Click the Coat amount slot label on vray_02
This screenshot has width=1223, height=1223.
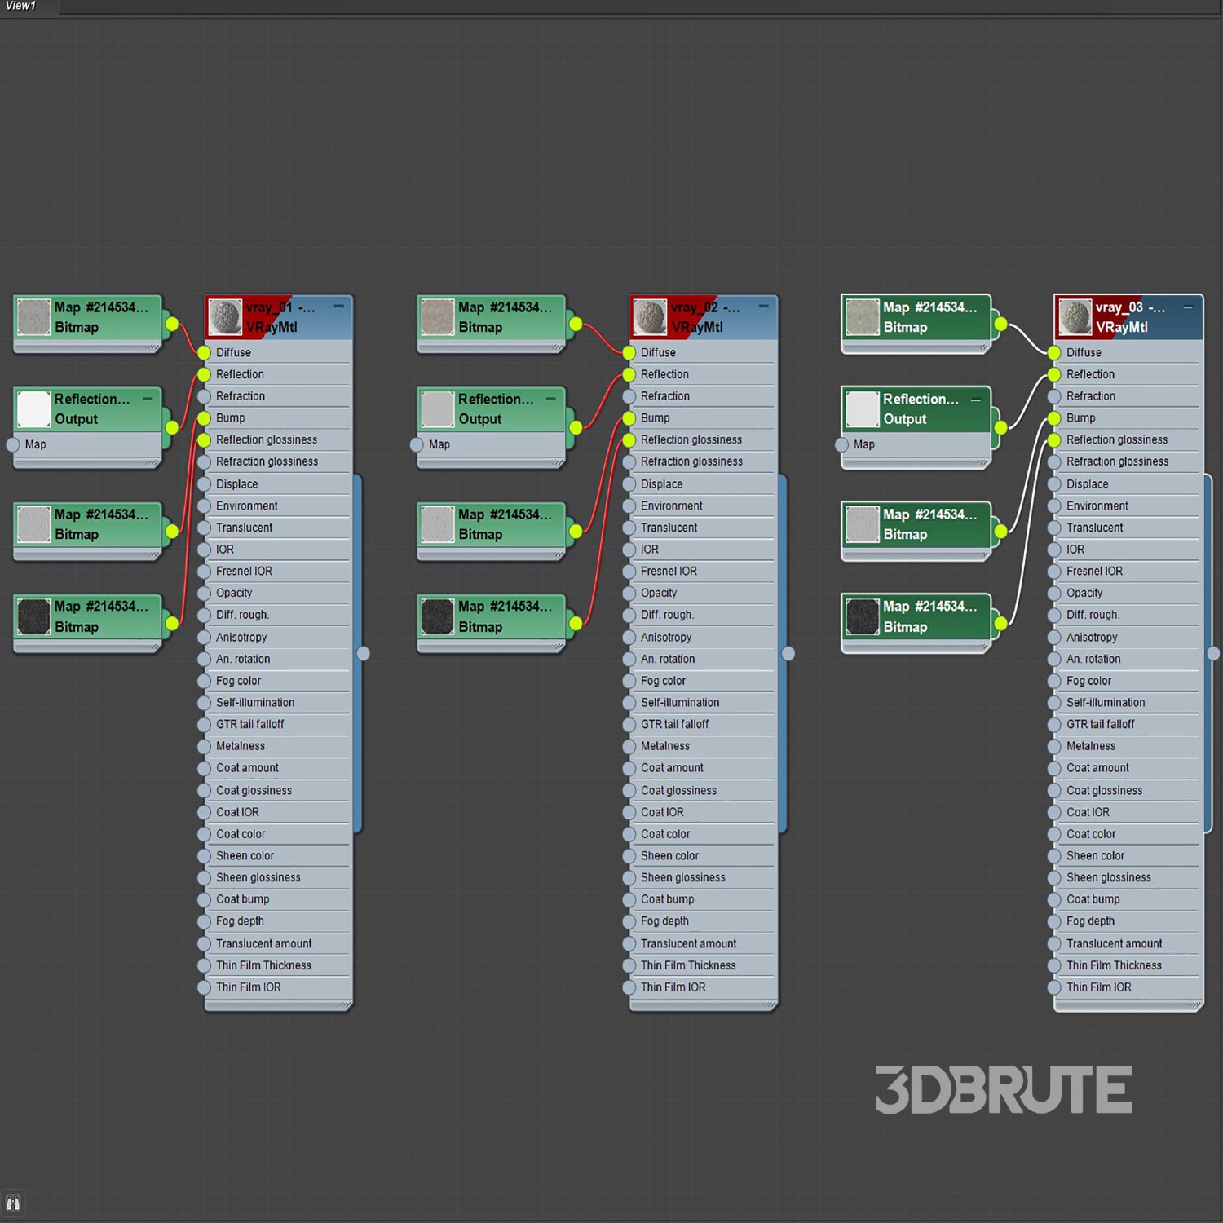(x=672, y=768)
